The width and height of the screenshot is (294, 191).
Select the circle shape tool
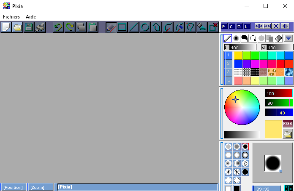coord(145,27)
